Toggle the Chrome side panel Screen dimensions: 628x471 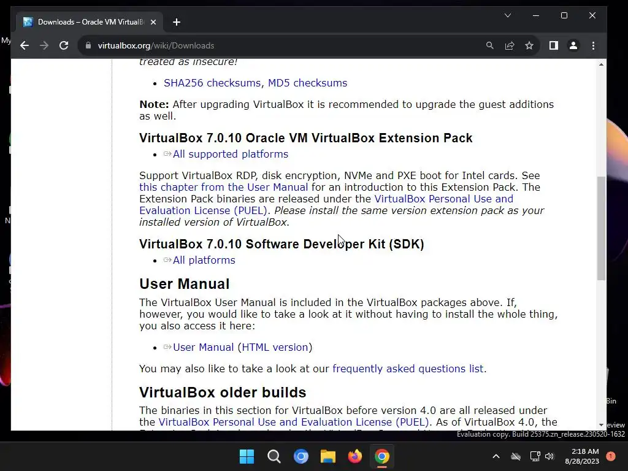(554, 45)
